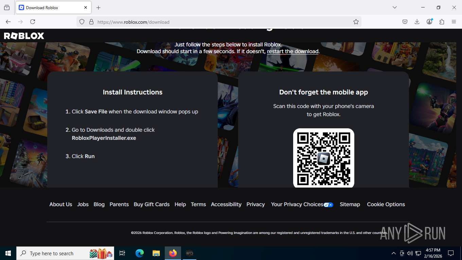Screen dimensions: 462x260
Task: View site security padlock info
Action: pyautogui.click(x=91, y=22)
